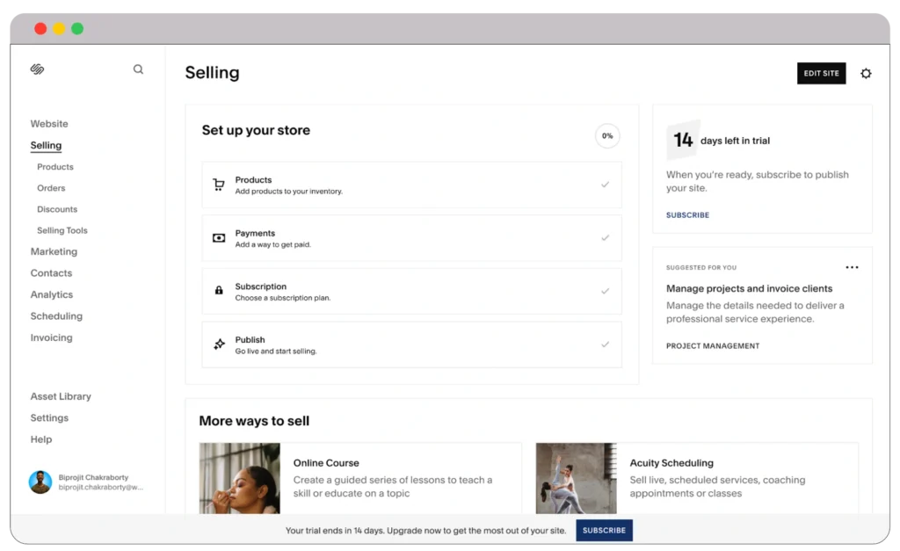Select the shopping cart icon for Products
This screenshot has height=551, width=900.
(x=218, y=185)
